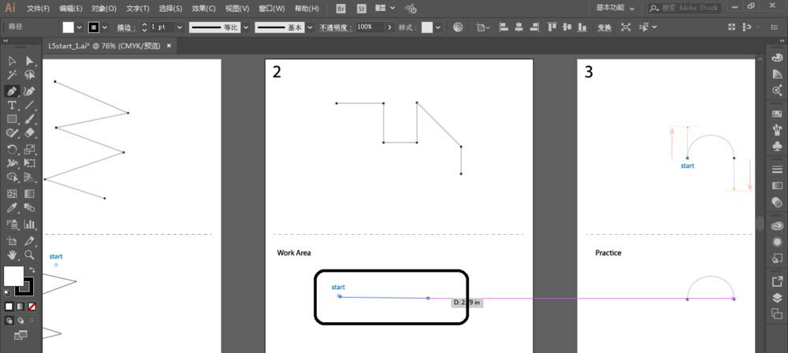The image size is (788, 353).
Task: Reset default fill and stroke
Action: (x=7, y=292)
